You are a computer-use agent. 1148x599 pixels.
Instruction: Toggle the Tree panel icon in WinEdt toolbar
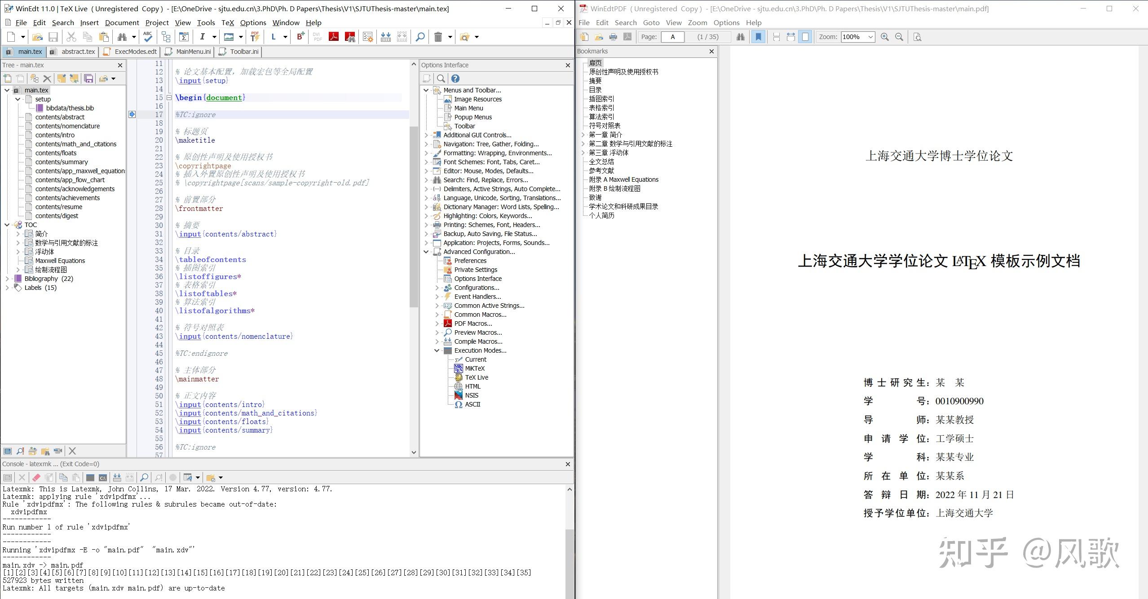166,37
